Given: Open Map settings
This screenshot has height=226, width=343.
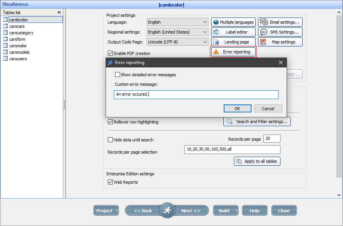Looking at the screenshot, I should (x=280, y=42).
